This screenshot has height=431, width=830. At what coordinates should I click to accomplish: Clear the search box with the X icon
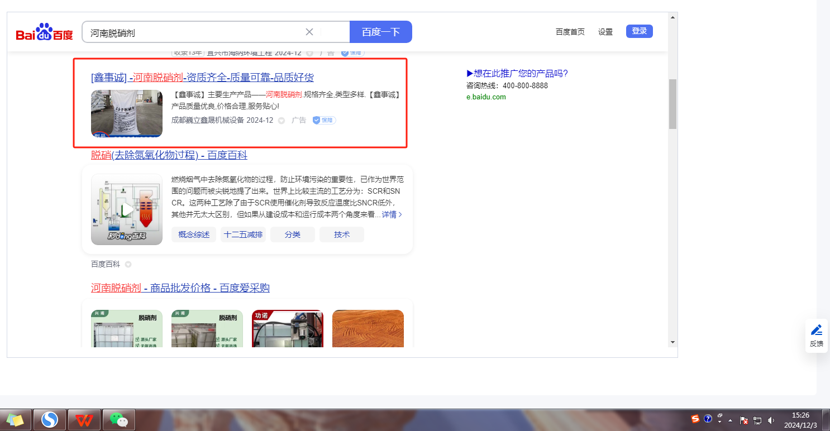coord(309,32)
